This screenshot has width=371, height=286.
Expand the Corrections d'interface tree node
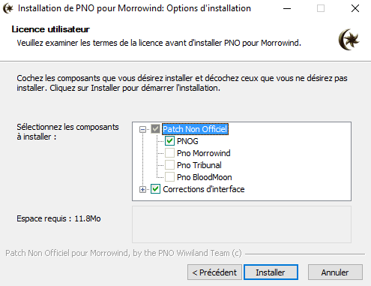click(142, 190)
